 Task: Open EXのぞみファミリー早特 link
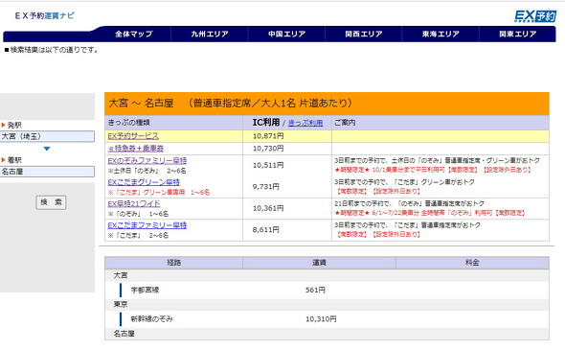click(147, 160)
